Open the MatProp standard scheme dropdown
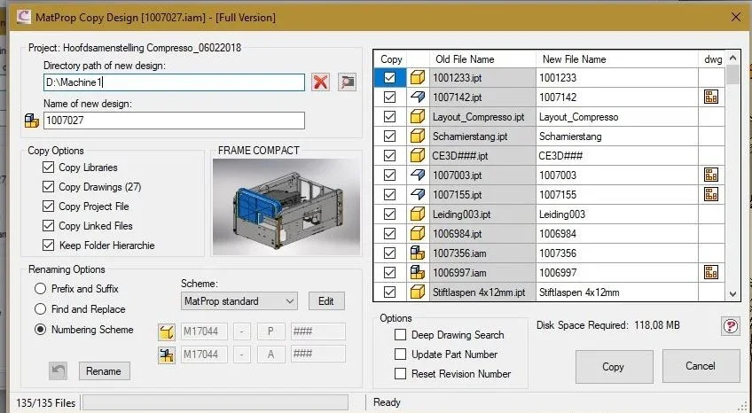Screen dimensions: 752x413 tap(239, 301)
